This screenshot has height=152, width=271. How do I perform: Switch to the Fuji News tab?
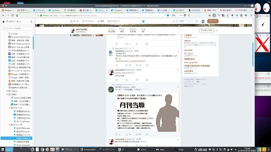pos(55,10)
